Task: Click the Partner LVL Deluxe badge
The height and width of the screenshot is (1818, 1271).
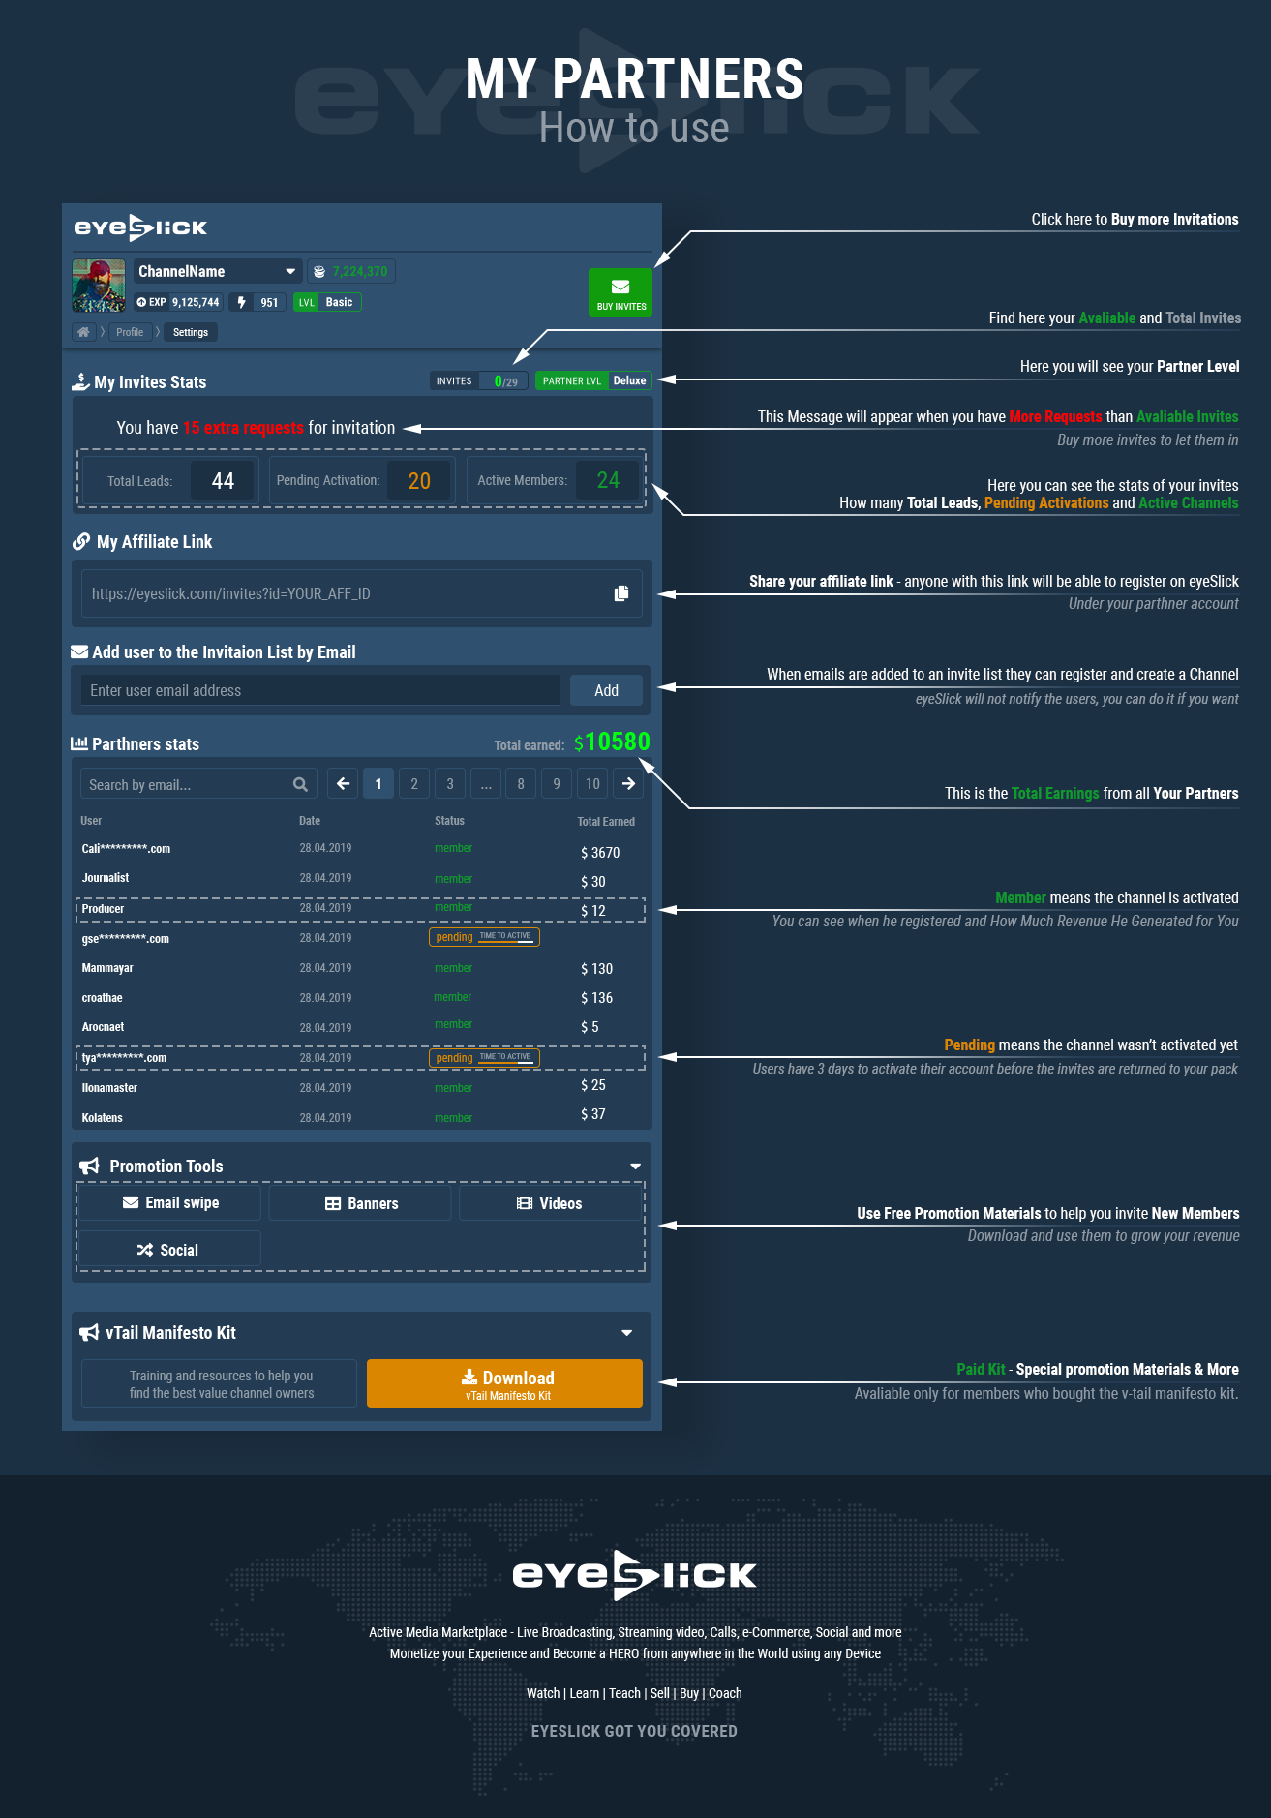Action: [x=593, y=380]
